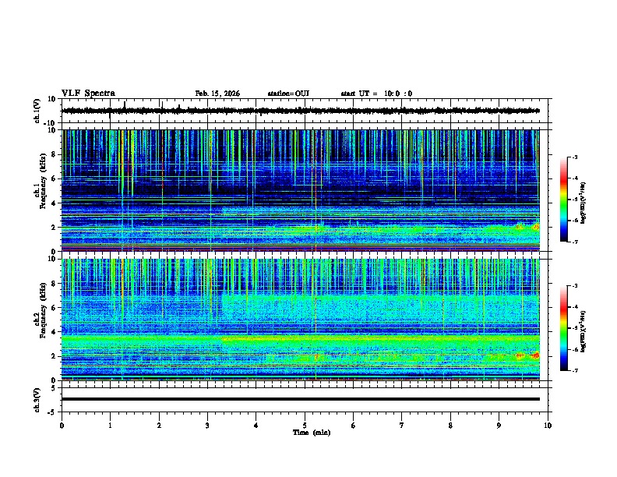Screen dimensions: 617x477
Task: Click the ch.3 flat black voltage trace
Action: [301, 399]
